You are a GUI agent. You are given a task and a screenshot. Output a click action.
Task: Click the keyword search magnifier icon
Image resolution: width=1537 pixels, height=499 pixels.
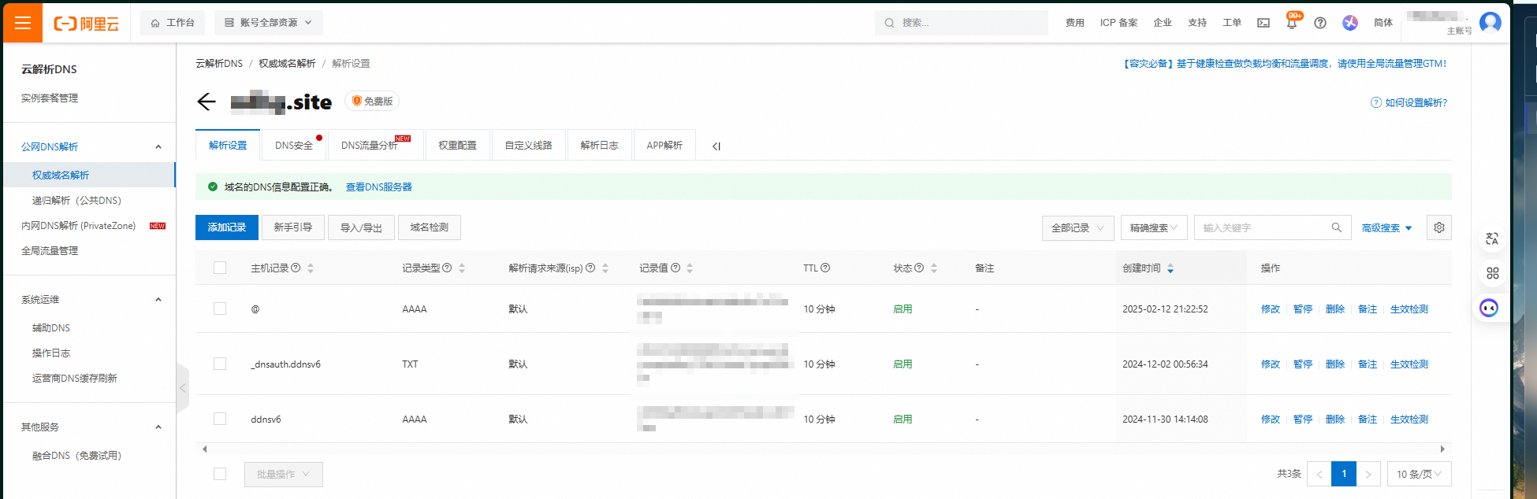click(1337, 227)
